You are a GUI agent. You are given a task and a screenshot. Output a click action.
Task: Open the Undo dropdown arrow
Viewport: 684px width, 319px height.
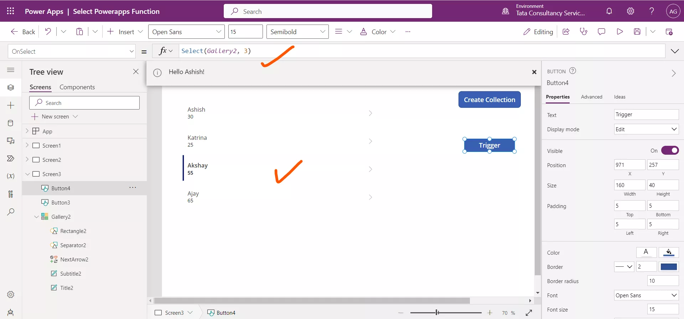click(63, 32)
